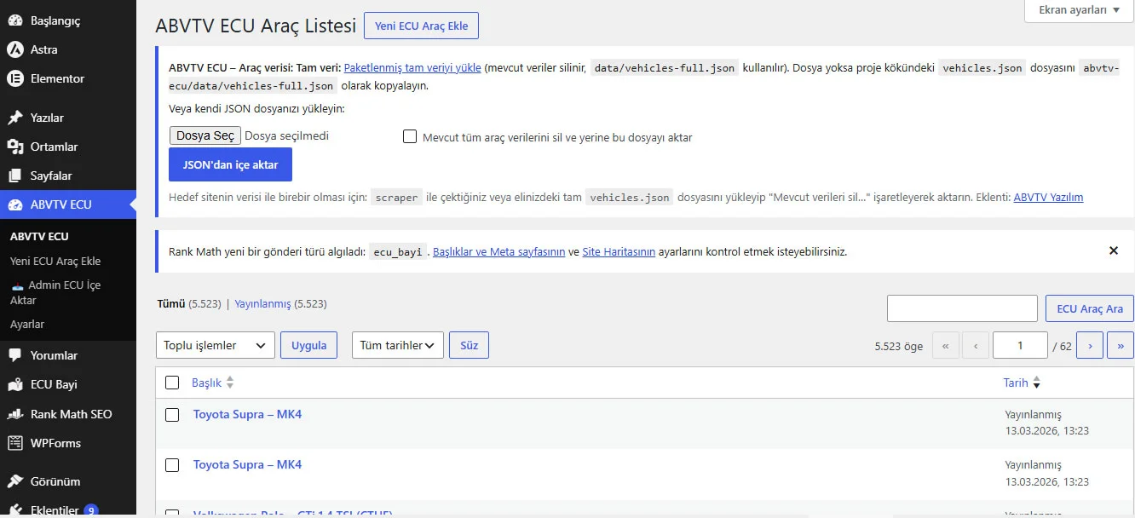Go to next page arrow
The height and width of the screenshot is (518, 1135).
point(1090,345)
